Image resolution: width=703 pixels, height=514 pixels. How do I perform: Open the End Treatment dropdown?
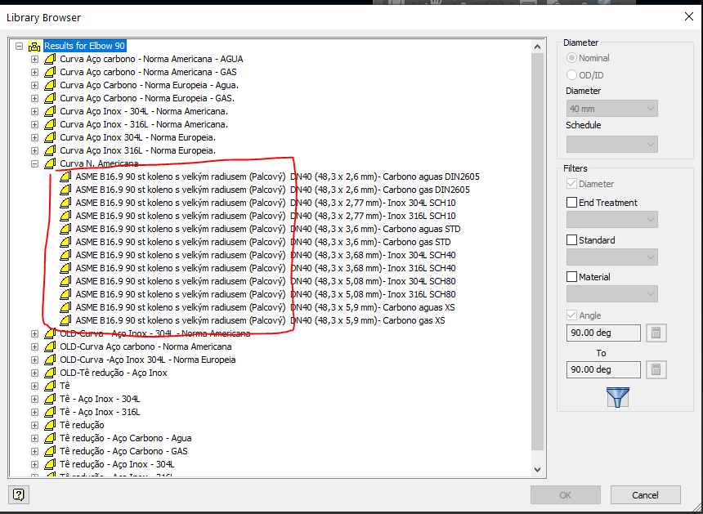pyautogui.click(x=612, y=220)
